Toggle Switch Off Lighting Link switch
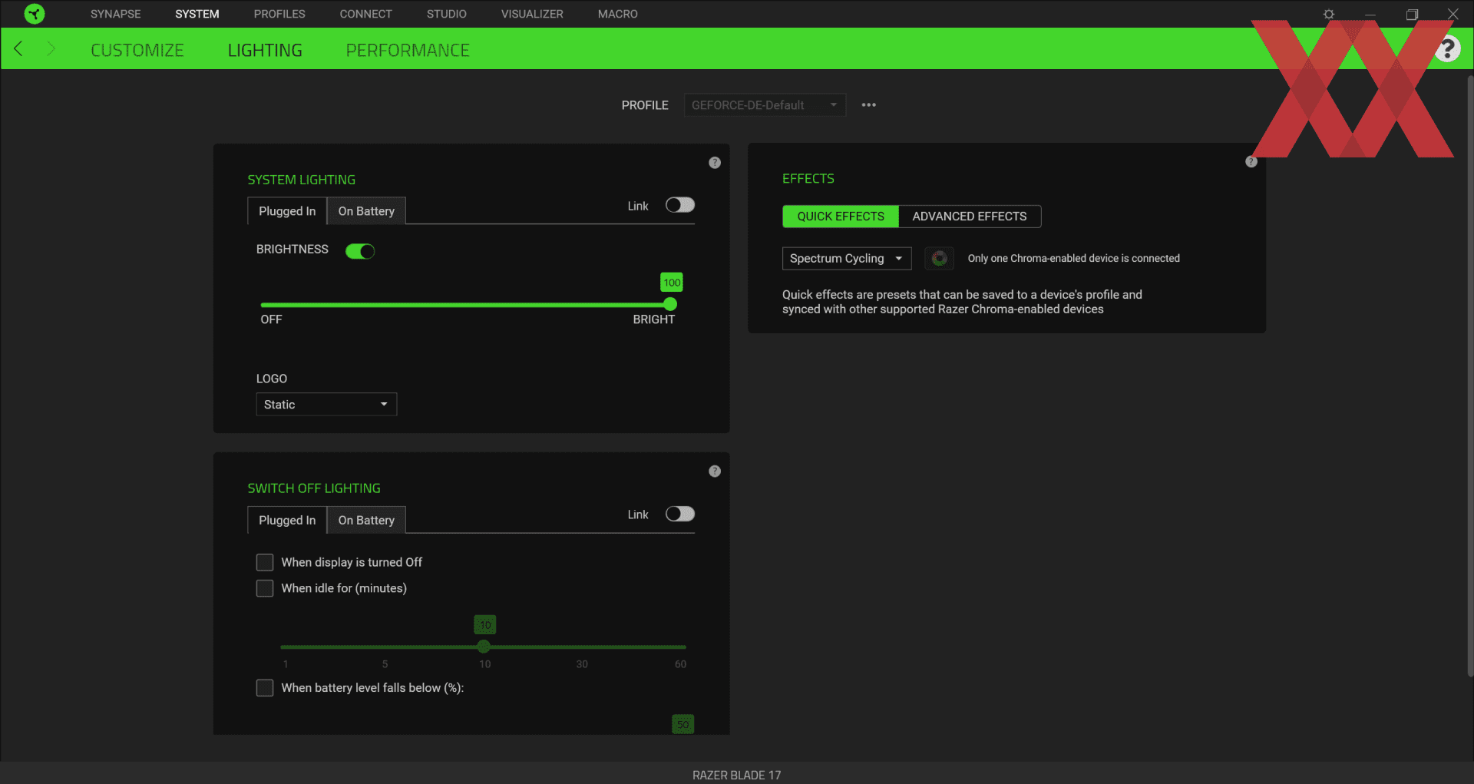1474x784 pixels. (680, 514)
